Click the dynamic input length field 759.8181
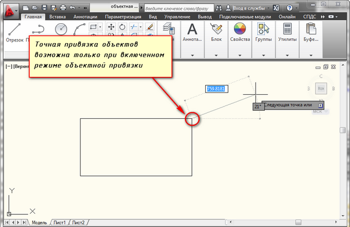 (x=216, y=88)
